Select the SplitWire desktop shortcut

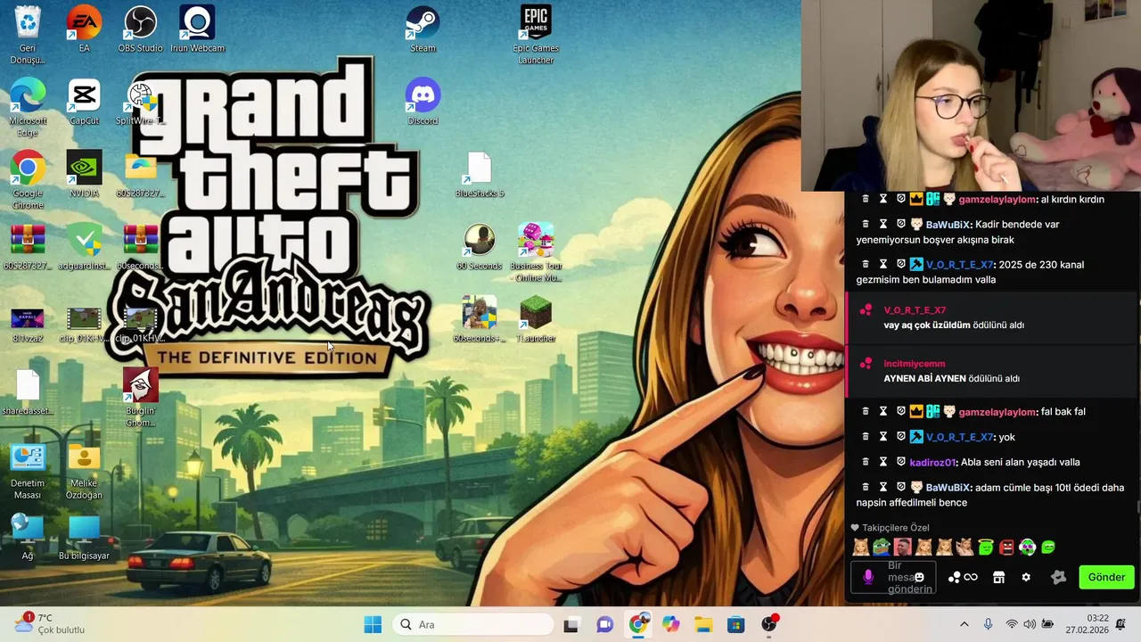(x=140, y=103)
